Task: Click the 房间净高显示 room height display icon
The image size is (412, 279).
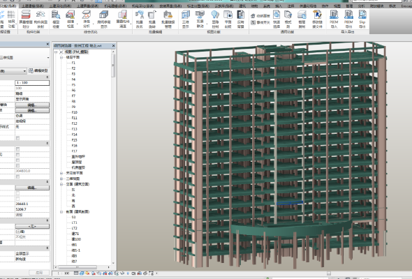Action: (104, 19)
